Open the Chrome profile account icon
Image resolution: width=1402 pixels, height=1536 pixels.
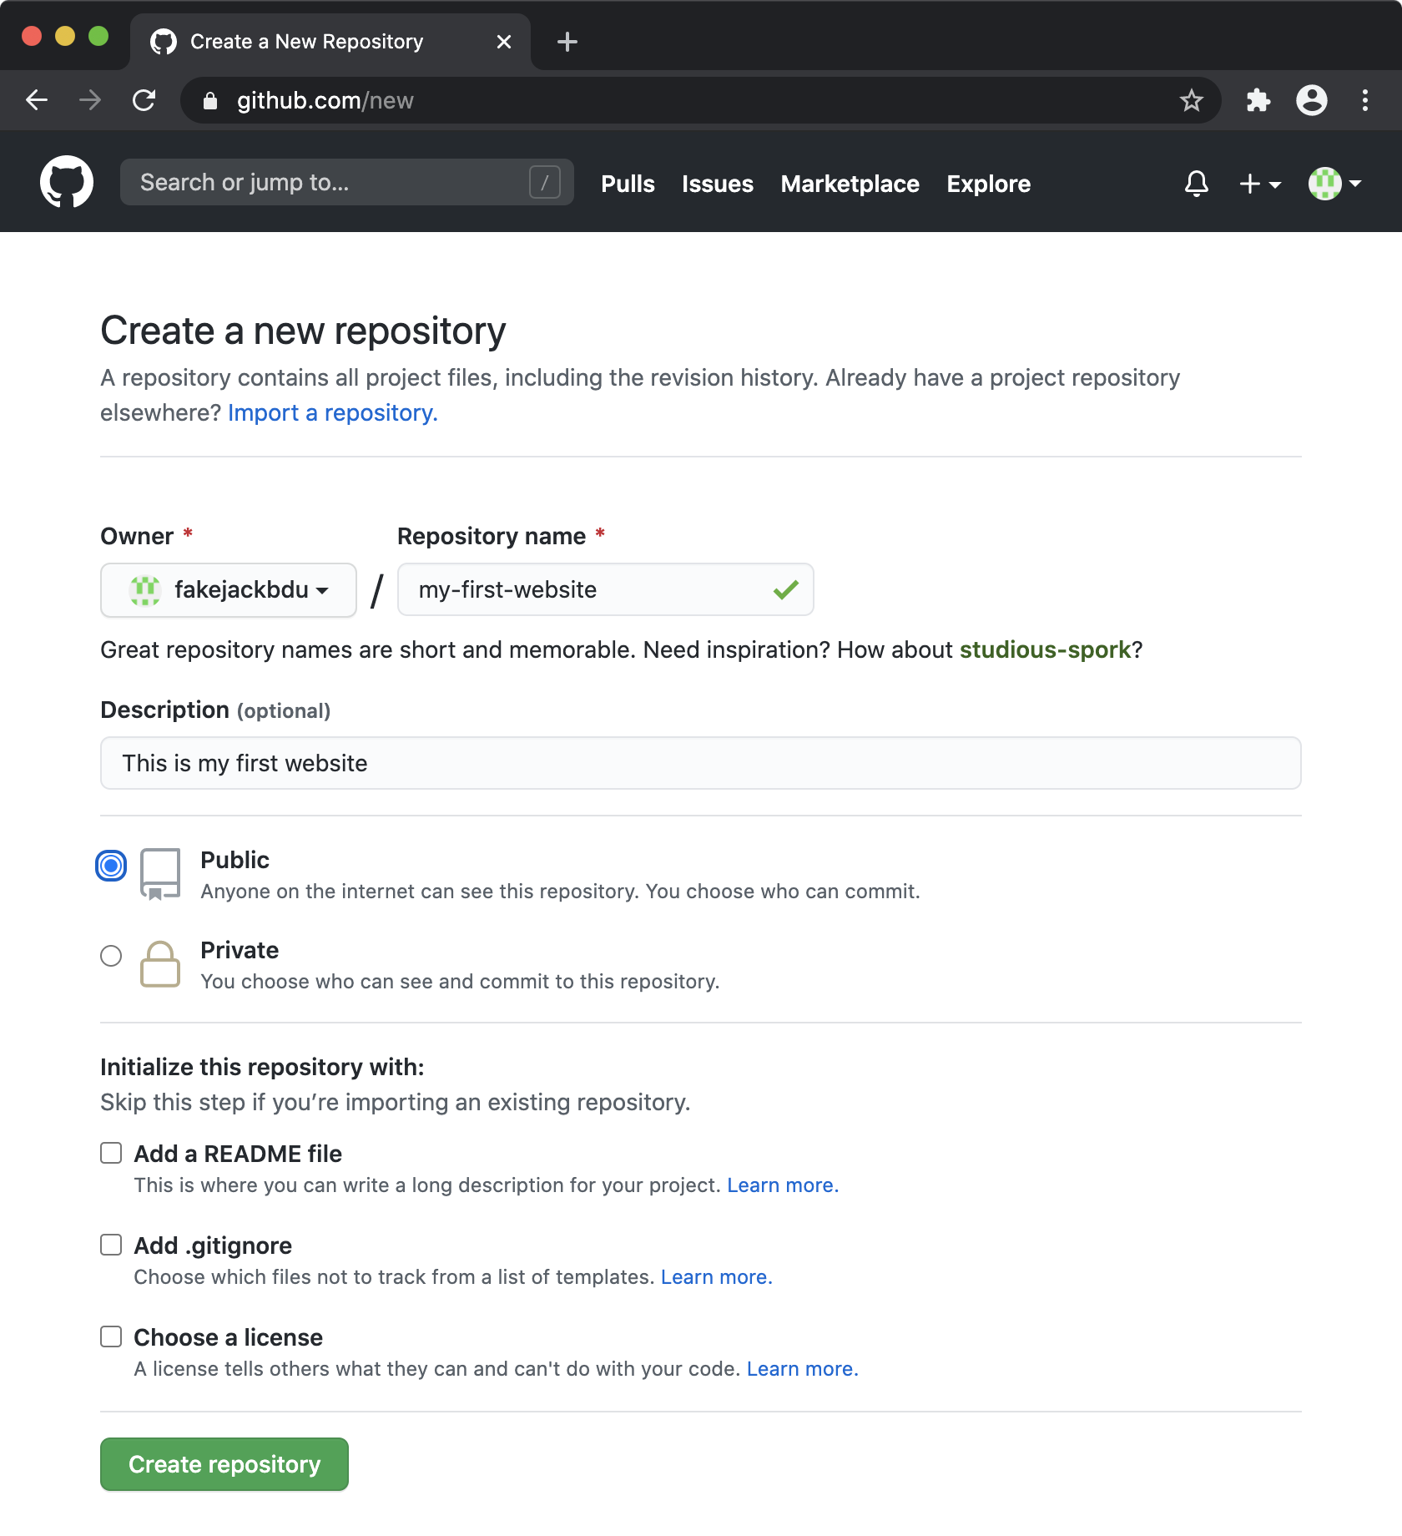pyautogui.click(x=1311, y=100)
